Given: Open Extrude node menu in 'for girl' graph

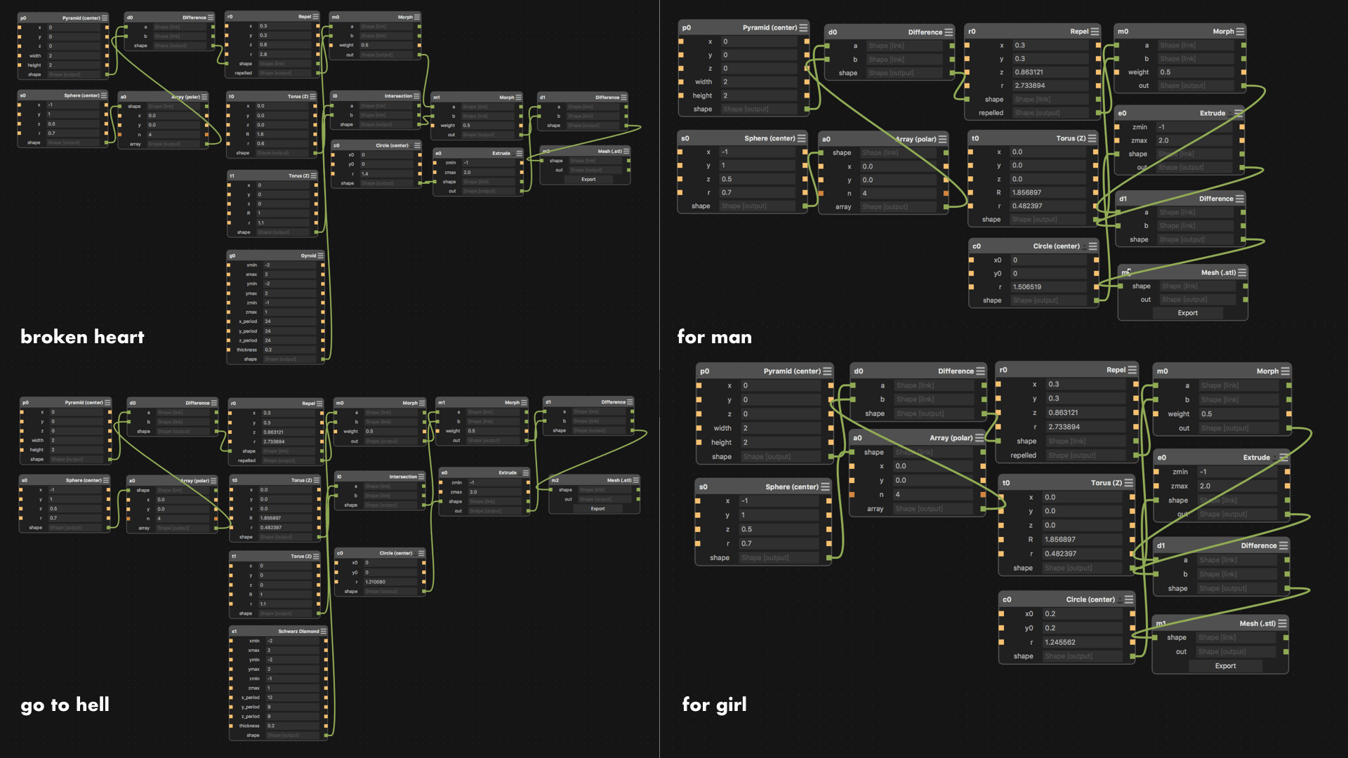Looking at the screenshot, I should pyautogui.click(x=1283, y=458).
